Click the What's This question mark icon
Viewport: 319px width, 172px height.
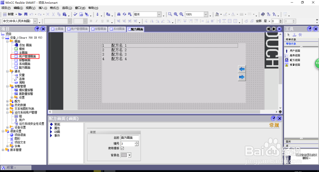click(269, 14)
